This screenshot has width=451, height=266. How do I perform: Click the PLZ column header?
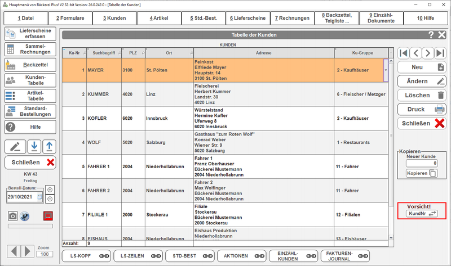point(134,53)
